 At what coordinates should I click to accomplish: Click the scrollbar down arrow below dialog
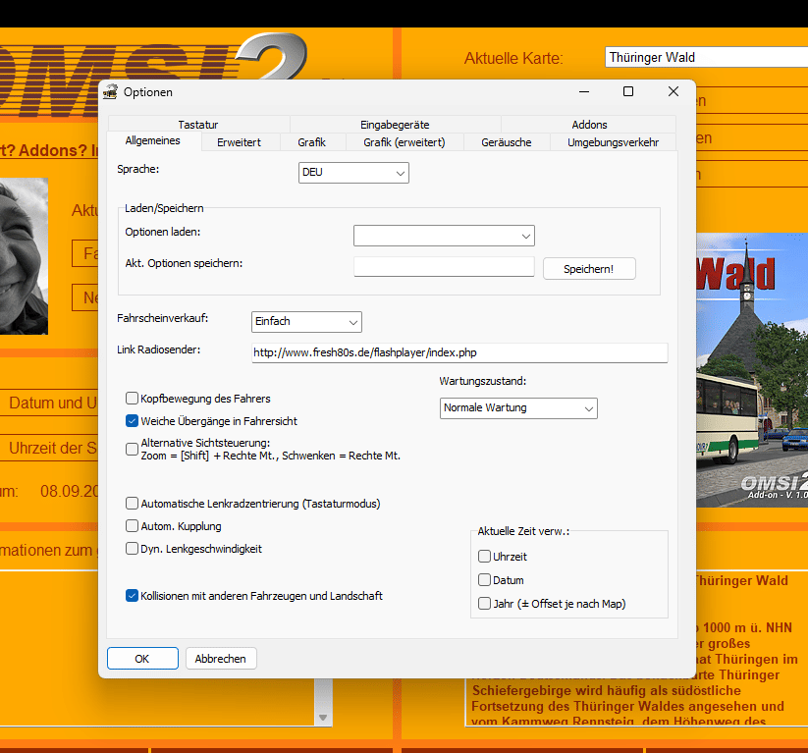pos(323,718)
